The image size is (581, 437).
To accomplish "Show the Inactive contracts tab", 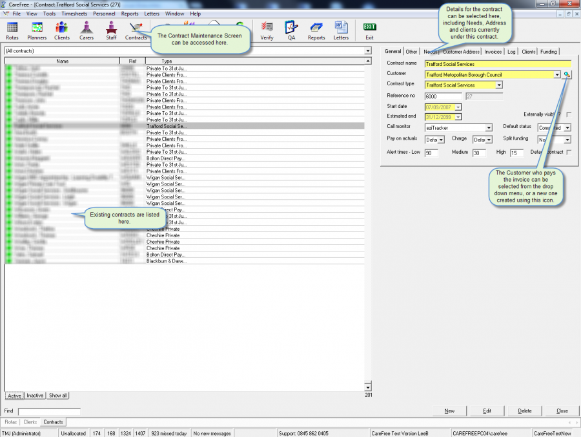I will [36, 396].
